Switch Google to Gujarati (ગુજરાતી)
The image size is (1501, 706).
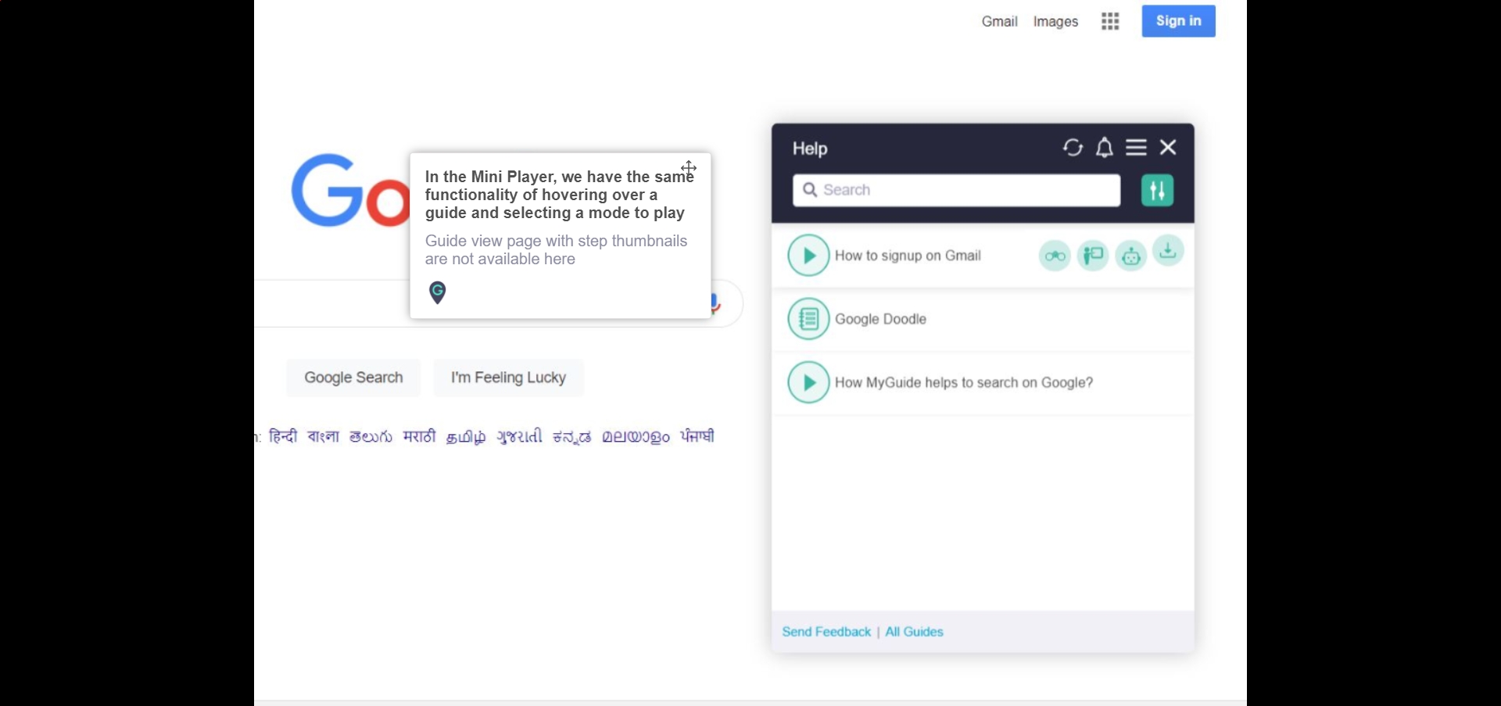[520, 437]
